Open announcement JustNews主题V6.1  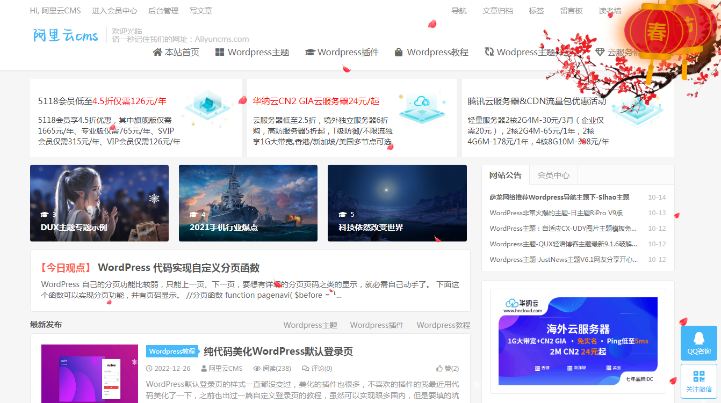(564, 260)
